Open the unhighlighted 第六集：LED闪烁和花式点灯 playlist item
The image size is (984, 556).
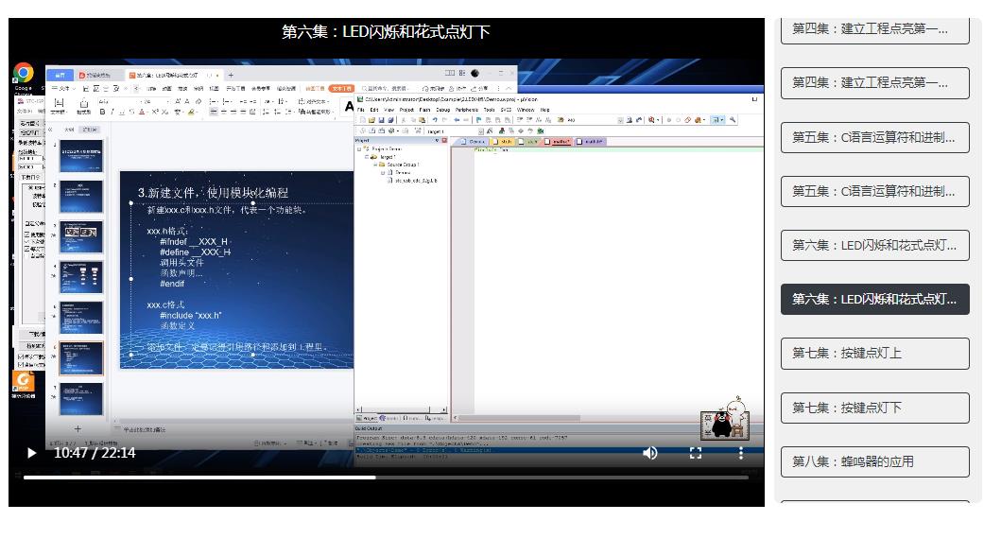click(x=874, y=245)
